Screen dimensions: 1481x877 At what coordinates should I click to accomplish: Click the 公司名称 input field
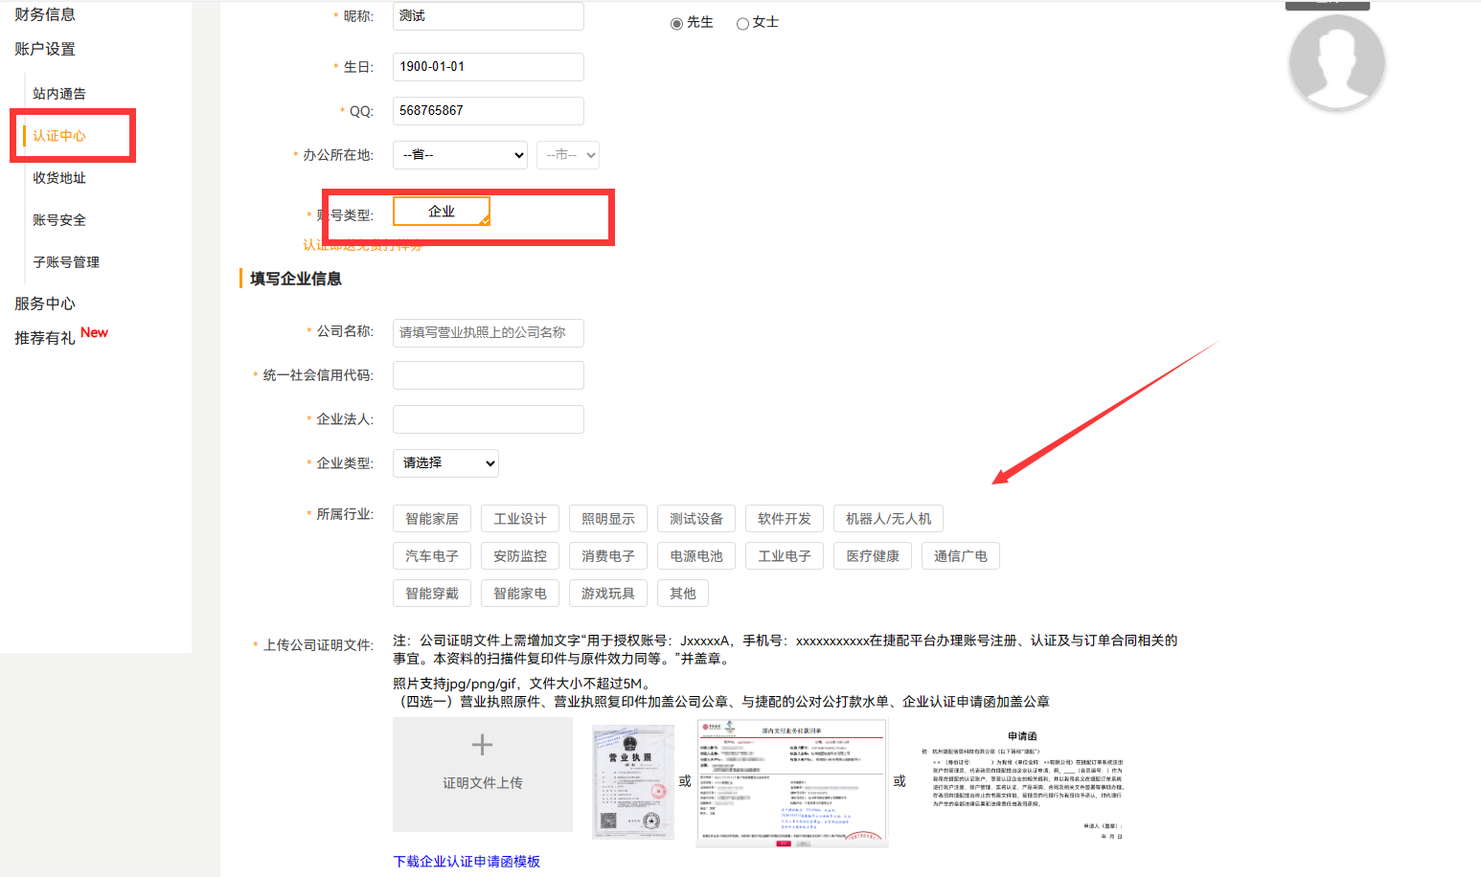click(x=488, y=333)
